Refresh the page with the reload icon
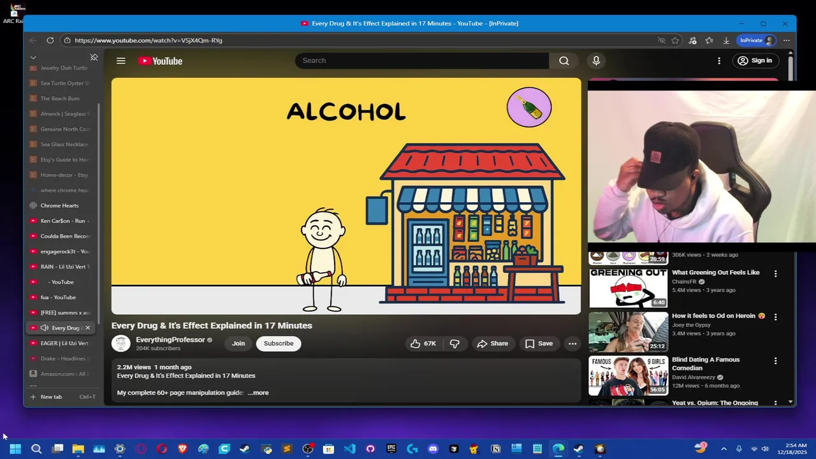The image size is (816, 459). coord(50,40)
